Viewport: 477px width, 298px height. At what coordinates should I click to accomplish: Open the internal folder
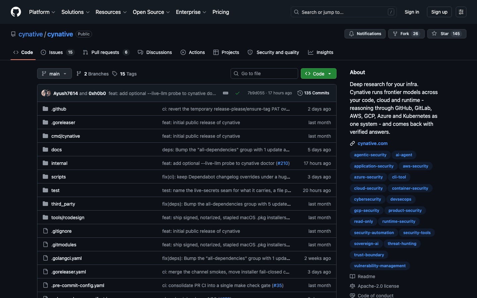pyautogui.click(x=59, y=163)
